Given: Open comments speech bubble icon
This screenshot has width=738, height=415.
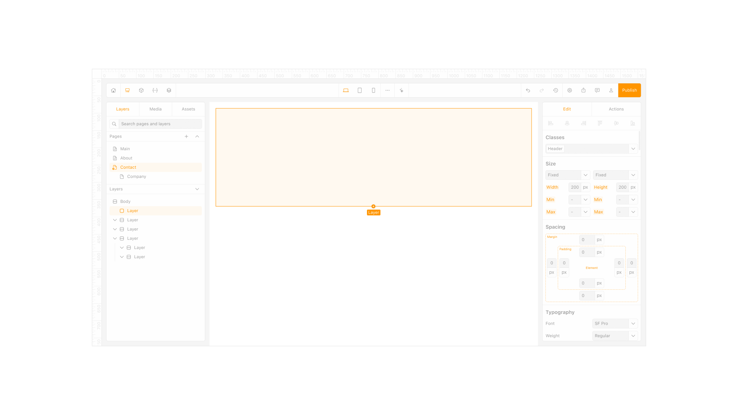Looking at the screenshot, I should tap(597, 90).
